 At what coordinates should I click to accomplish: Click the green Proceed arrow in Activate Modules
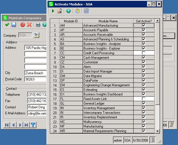pyautogui.click(x=53, y=11)
